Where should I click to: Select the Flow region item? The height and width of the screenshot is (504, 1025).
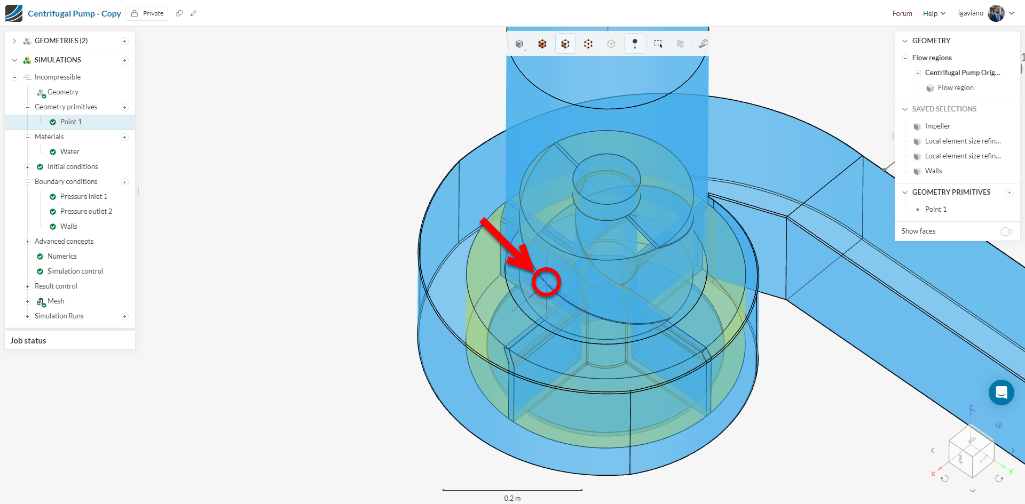click(956, 88)
